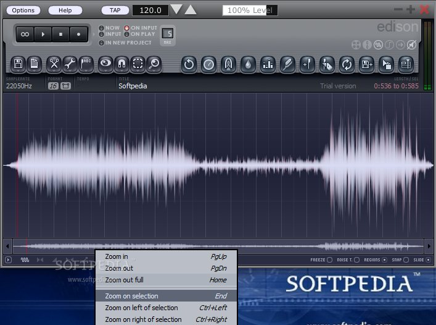Select the Blur droplet tool
The image size is (436, 325).
point(249,65)
